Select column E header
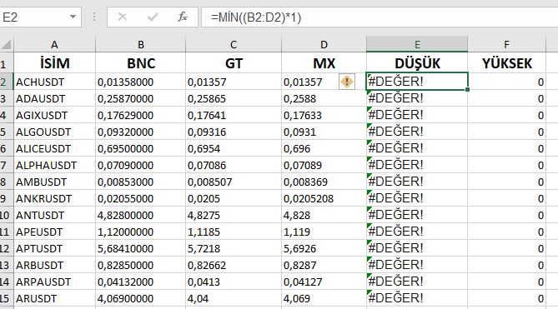This screenshot has height=309, width=558. (x=417, y=44)
